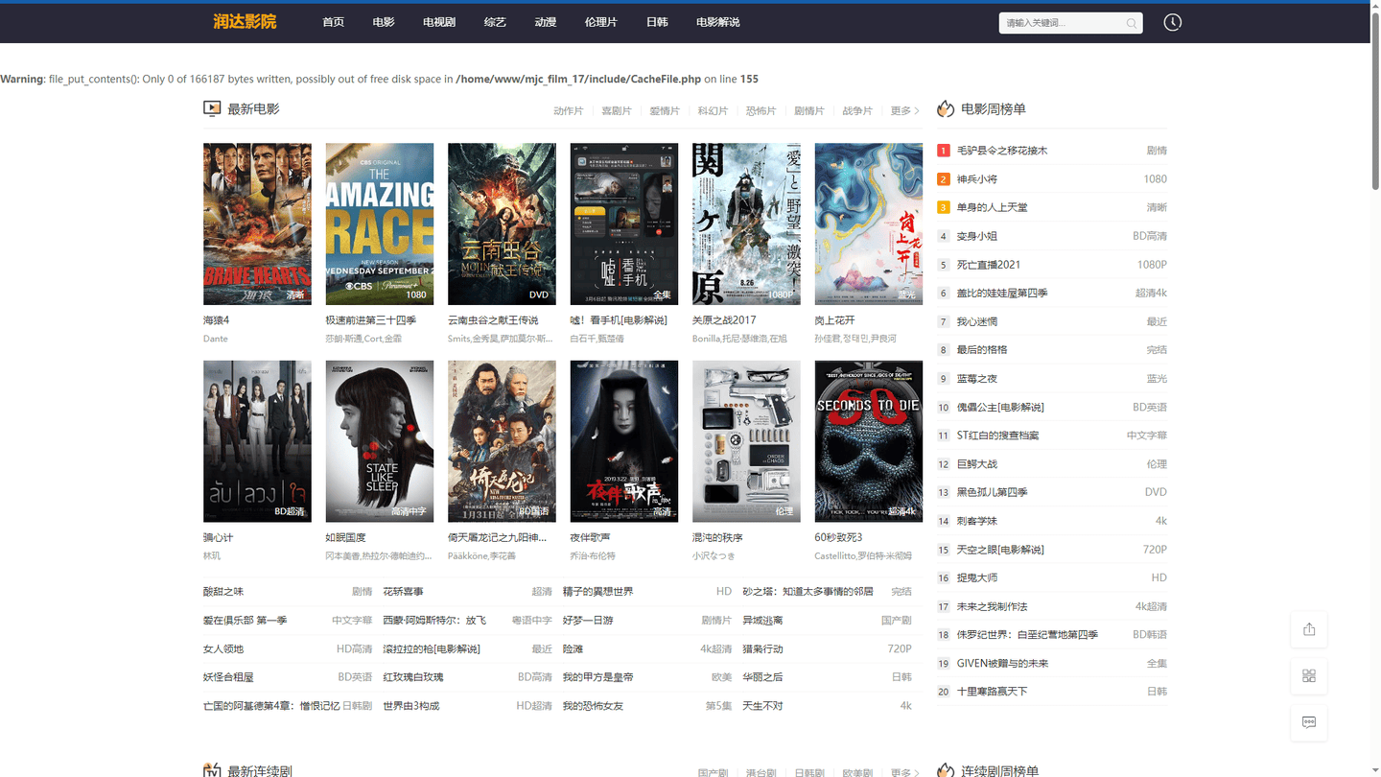Viewport: 1381px width, 777px height.
Task: Open The Amazing Race poster
Action: coord(380,224)
